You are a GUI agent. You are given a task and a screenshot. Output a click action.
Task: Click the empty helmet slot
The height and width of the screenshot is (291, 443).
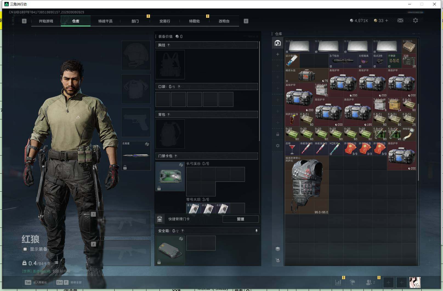[136, 55]
